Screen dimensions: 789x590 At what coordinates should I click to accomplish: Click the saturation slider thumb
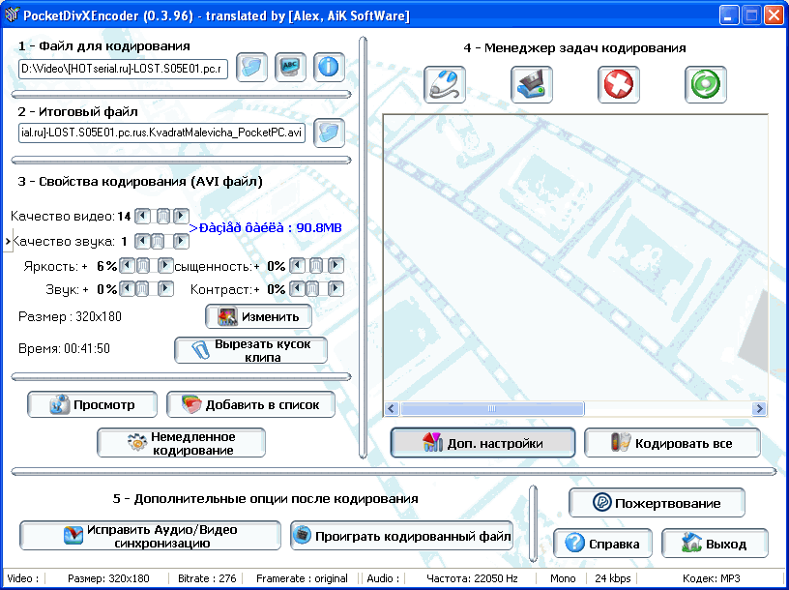point(316,265)
